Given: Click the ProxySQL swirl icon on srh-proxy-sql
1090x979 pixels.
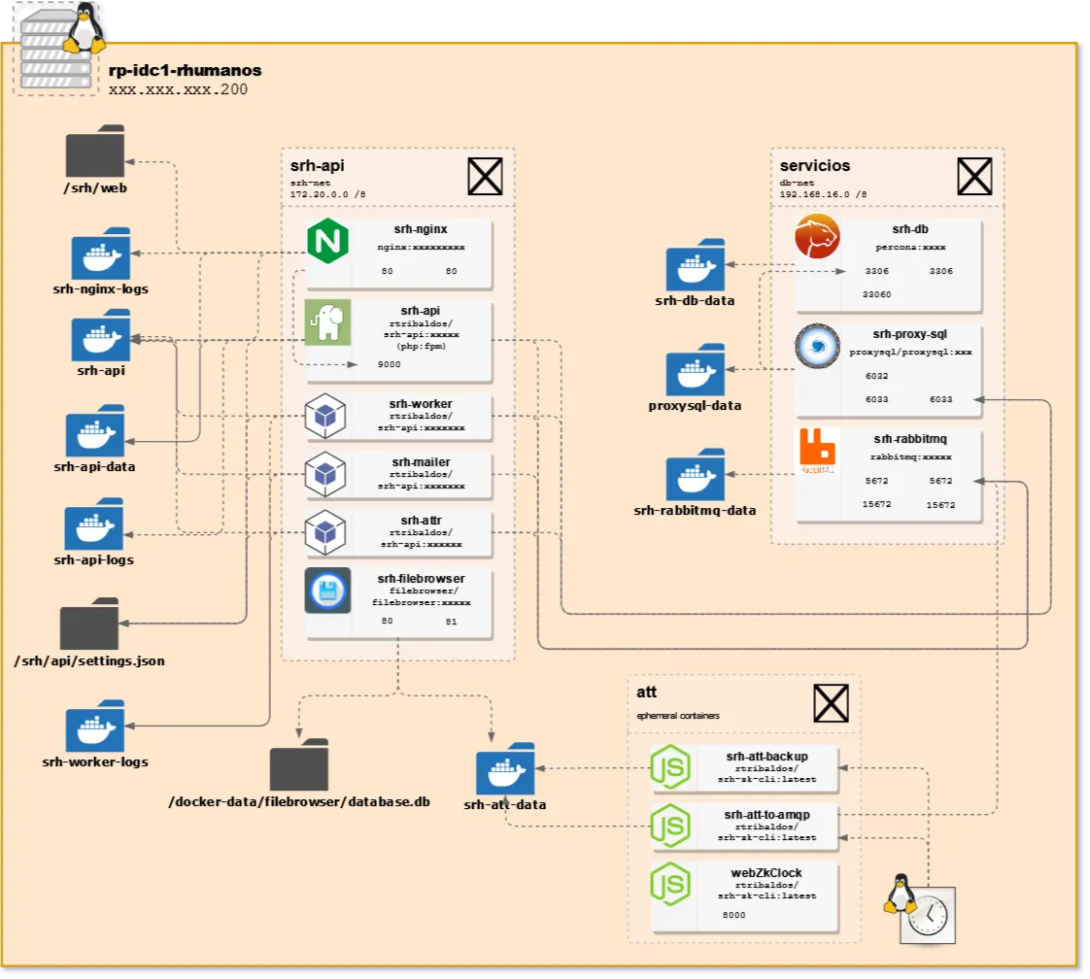Looking at the screenshot, I should pos(816,346).
